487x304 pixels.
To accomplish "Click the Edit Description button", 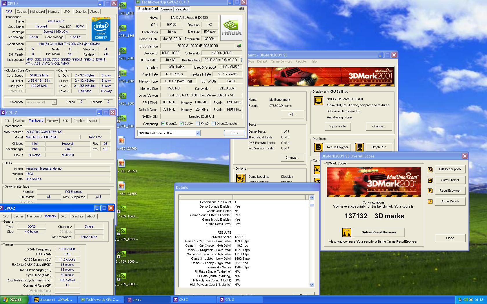I will 450,169.
